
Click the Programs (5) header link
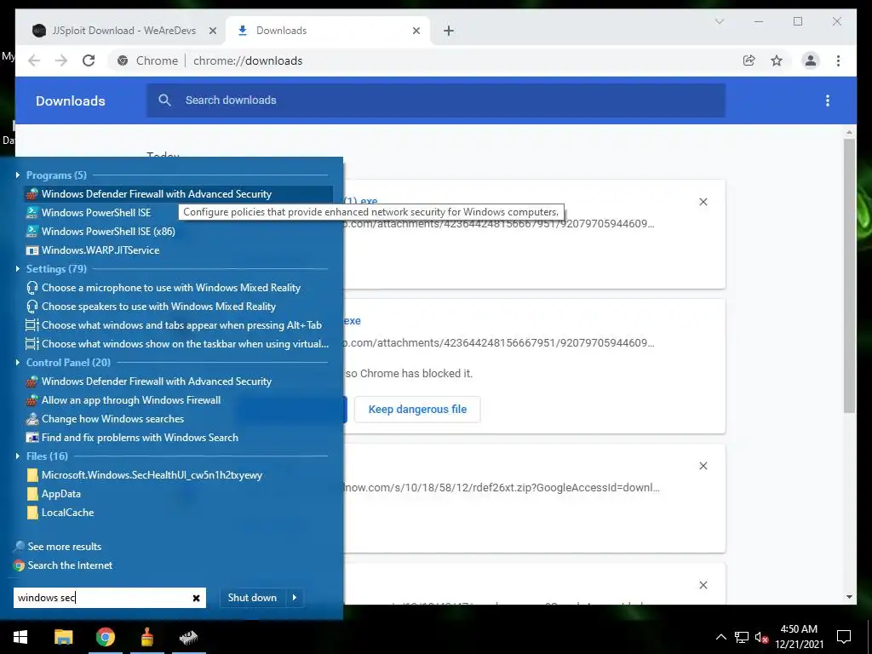[56, 175]
